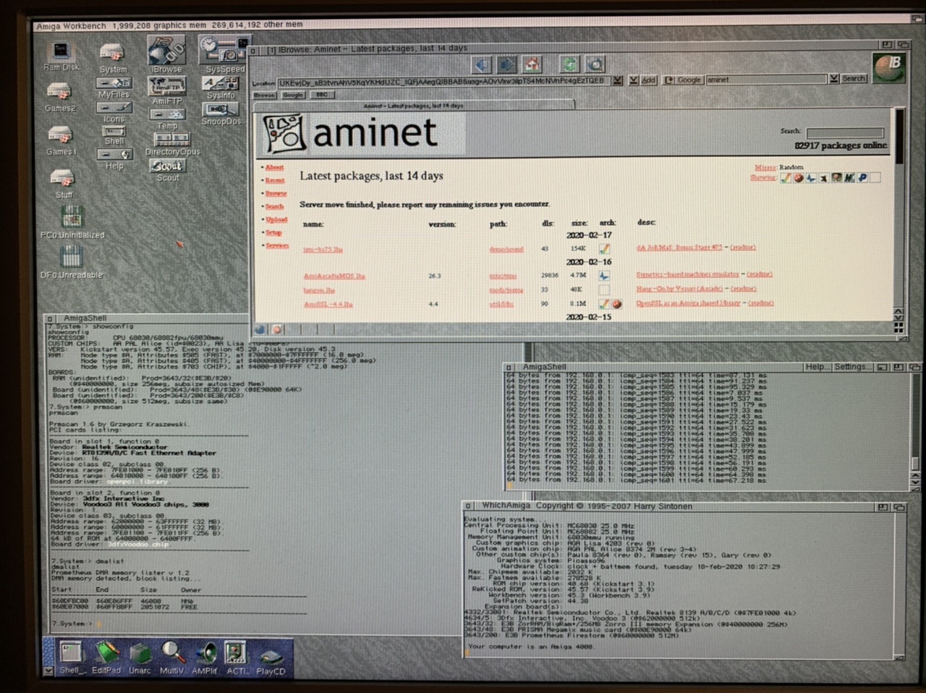Toggle the first pencil architecture filter in Showing
926x693 pixels.
coord(786,177)
